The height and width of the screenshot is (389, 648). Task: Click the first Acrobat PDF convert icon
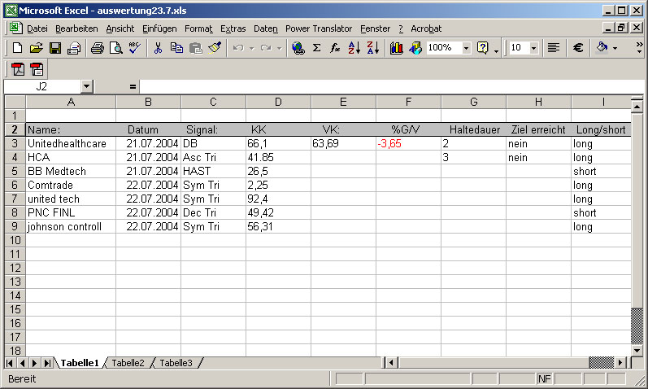[x=18, y=69]
